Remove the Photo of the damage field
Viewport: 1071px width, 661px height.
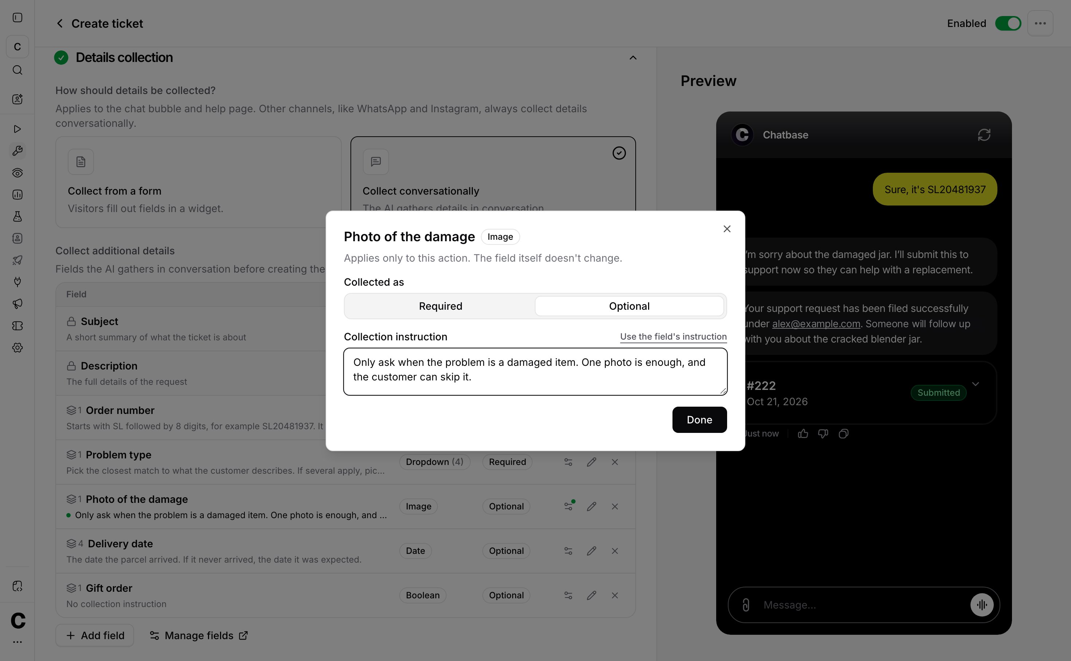[615, 506]
